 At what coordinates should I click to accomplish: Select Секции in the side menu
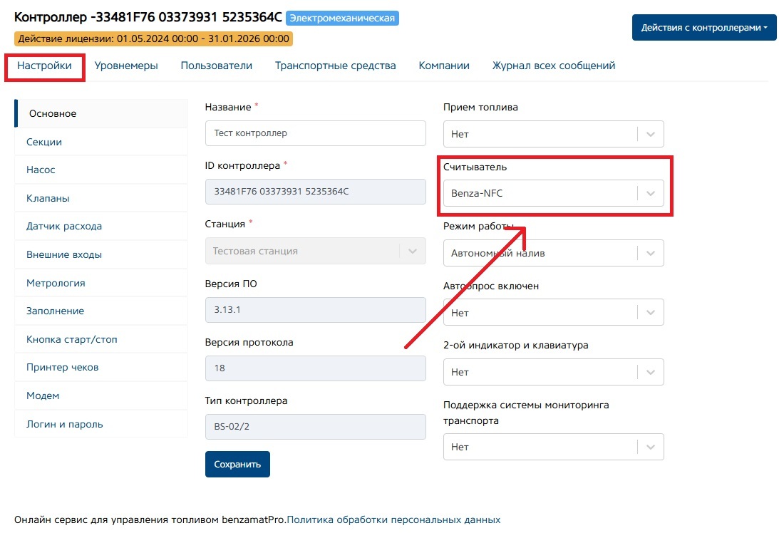[x=44, y=142]
